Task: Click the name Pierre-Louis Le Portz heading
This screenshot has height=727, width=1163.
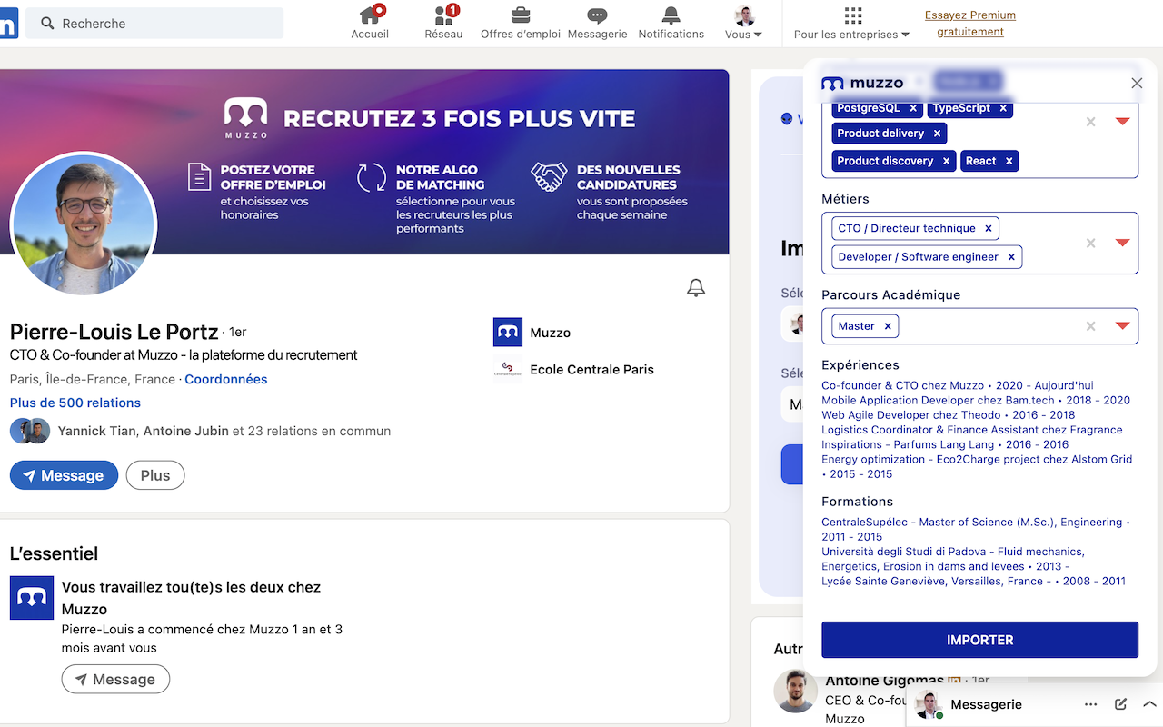Action: 114,332
